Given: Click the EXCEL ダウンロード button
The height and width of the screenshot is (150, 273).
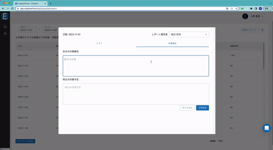Looking at the screenshot, I should click(x=253, y=30).
